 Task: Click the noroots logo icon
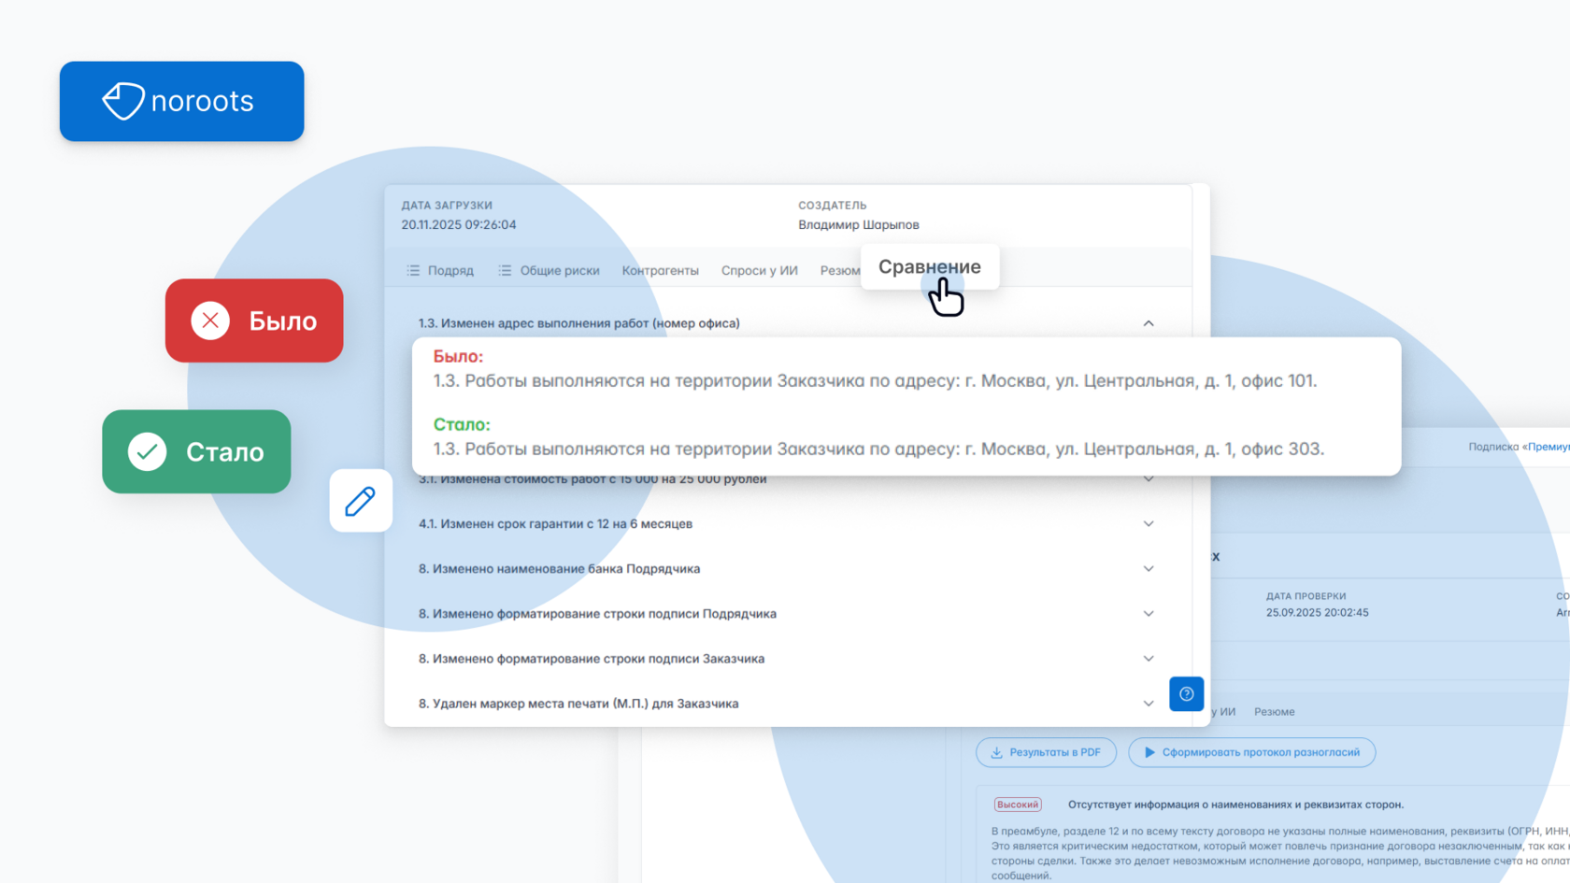124,100
